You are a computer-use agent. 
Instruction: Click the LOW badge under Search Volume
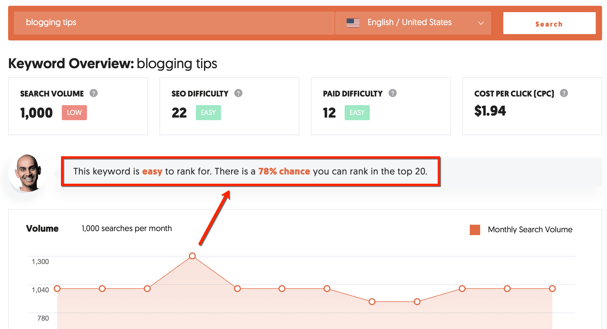pos(74,113)
